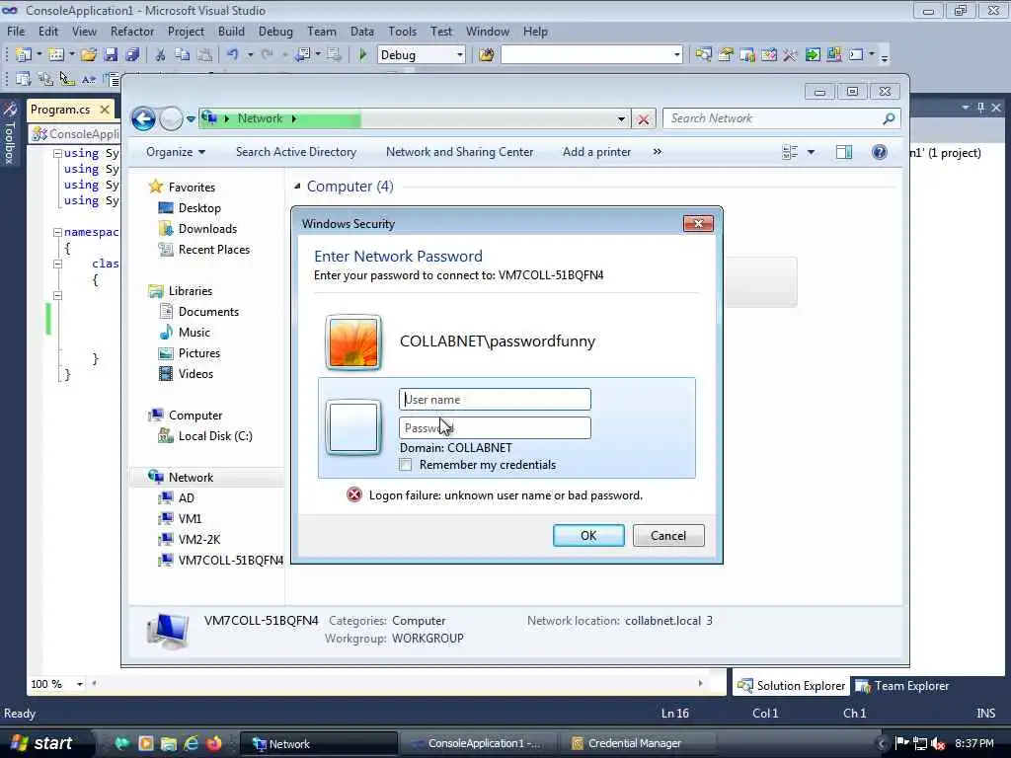Select VM7COLL-51BQFN4 in navigation tree

tap(231, 561)
